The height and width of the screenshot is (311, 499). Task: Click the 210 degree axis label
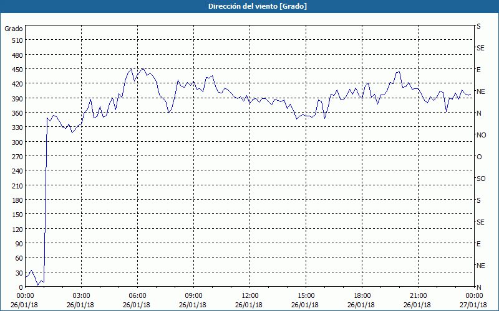pos(17,186)
